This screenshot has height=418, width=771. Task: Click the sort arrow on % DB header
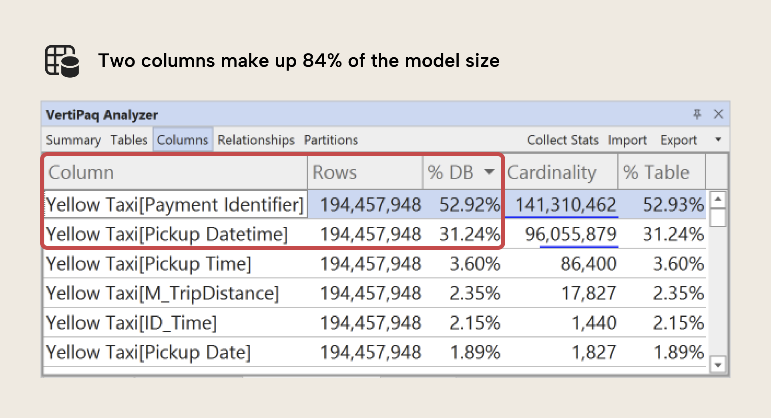click(x=489, y=173)
